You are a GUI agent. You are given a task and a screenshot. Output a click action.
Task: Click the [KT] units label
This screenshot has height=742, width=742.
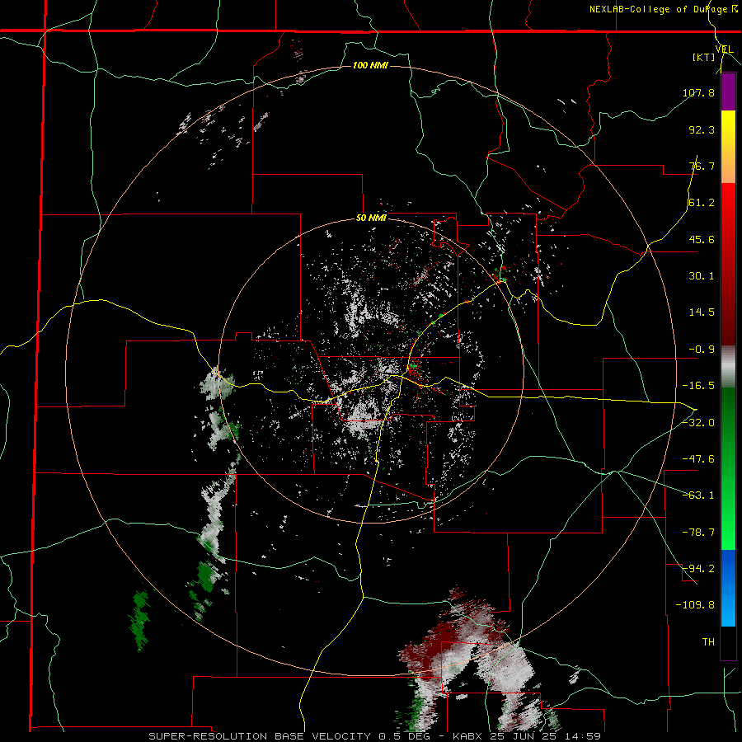(x=703, y=57)
